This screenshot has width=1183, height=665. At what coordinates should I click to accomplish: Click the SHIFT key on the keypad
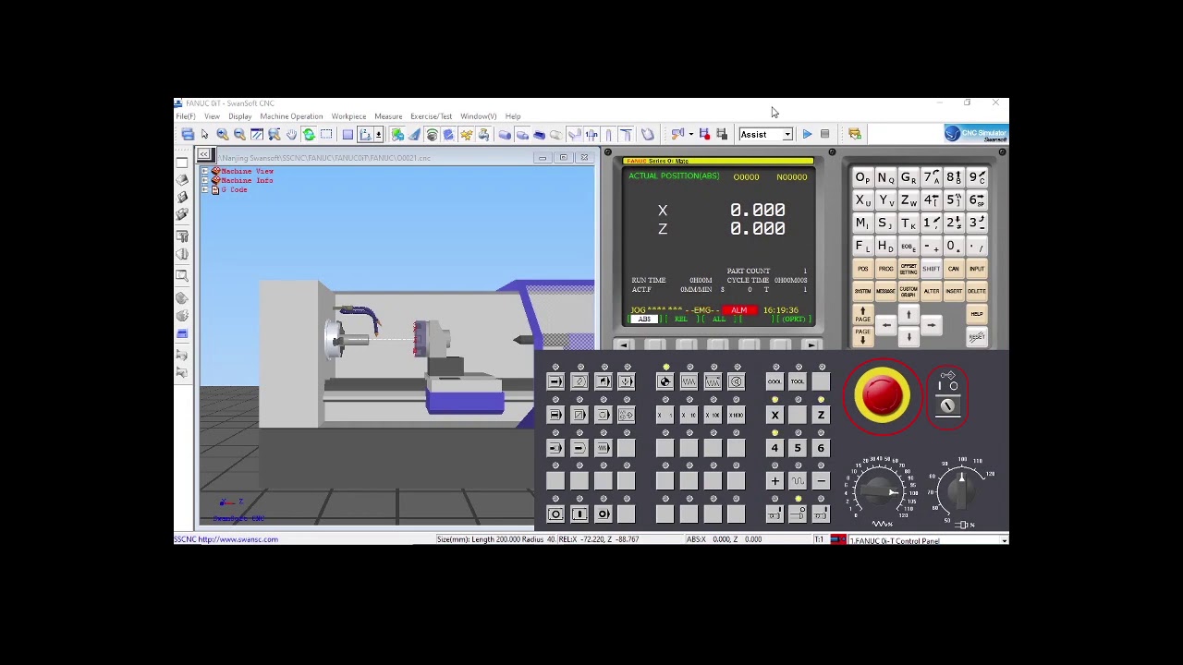pyautogui.click(x=931, y=269)
